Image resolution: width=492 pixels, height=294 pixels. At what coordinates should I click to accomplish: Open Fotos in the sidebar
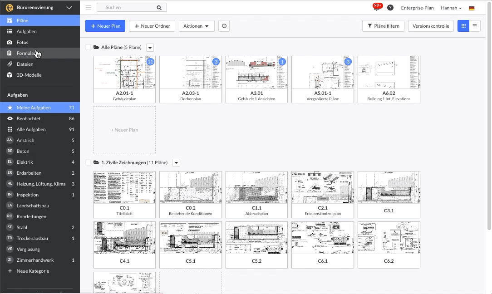[40, 42]
